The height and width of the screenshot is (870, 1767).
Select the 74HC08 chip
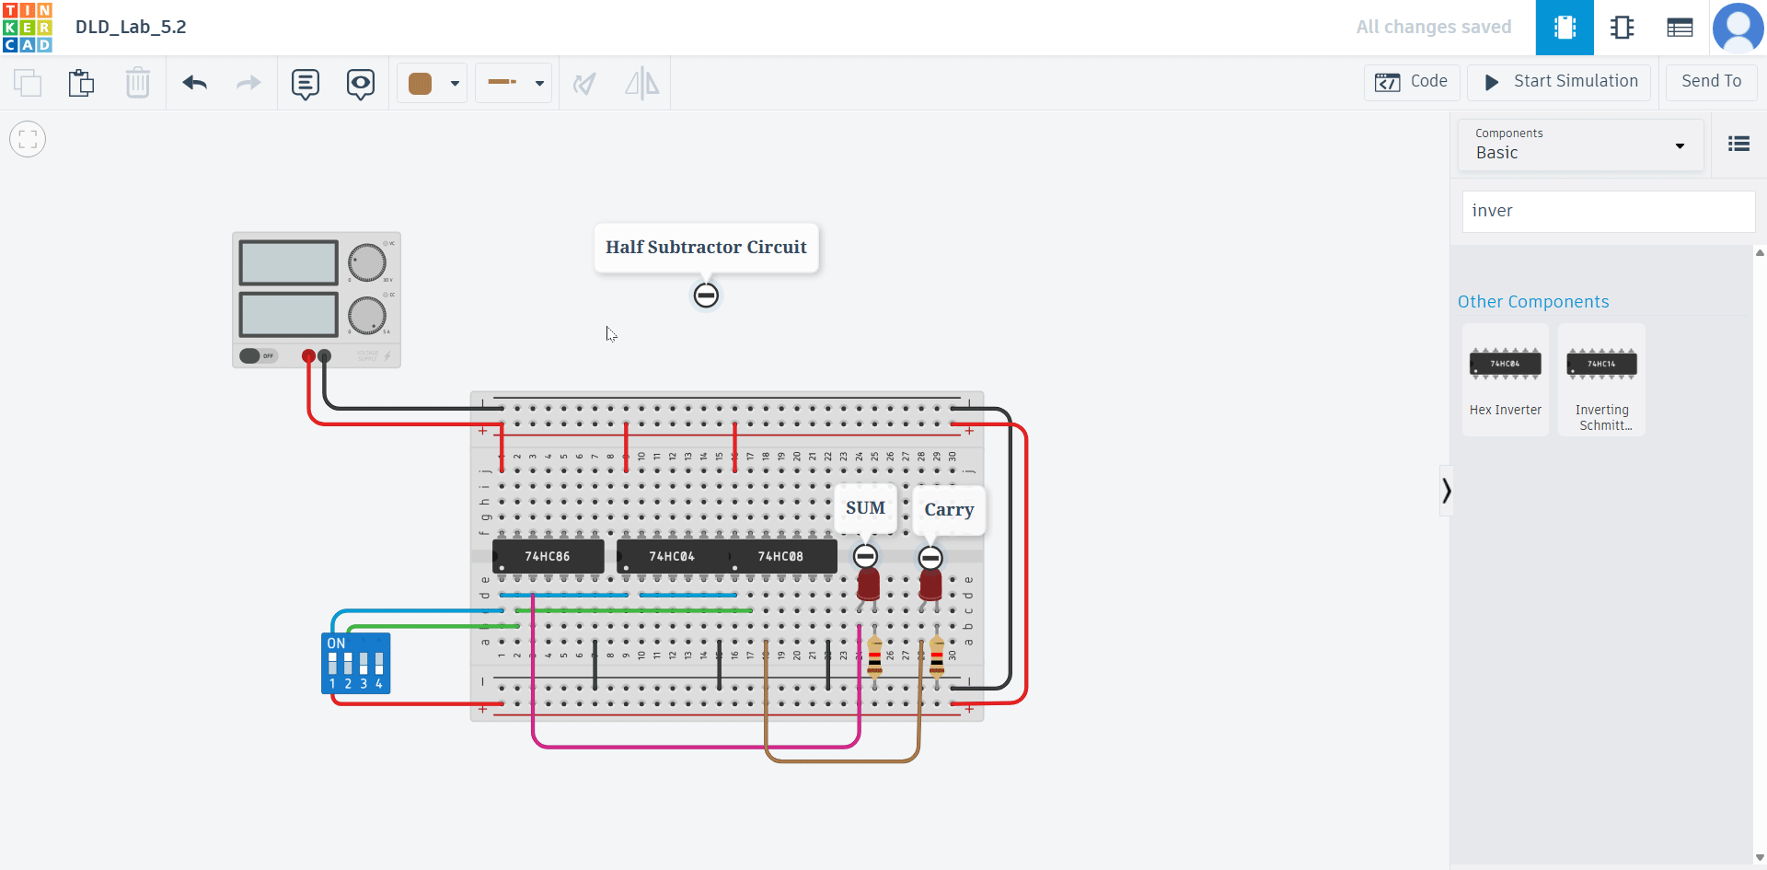coord(782,556)
